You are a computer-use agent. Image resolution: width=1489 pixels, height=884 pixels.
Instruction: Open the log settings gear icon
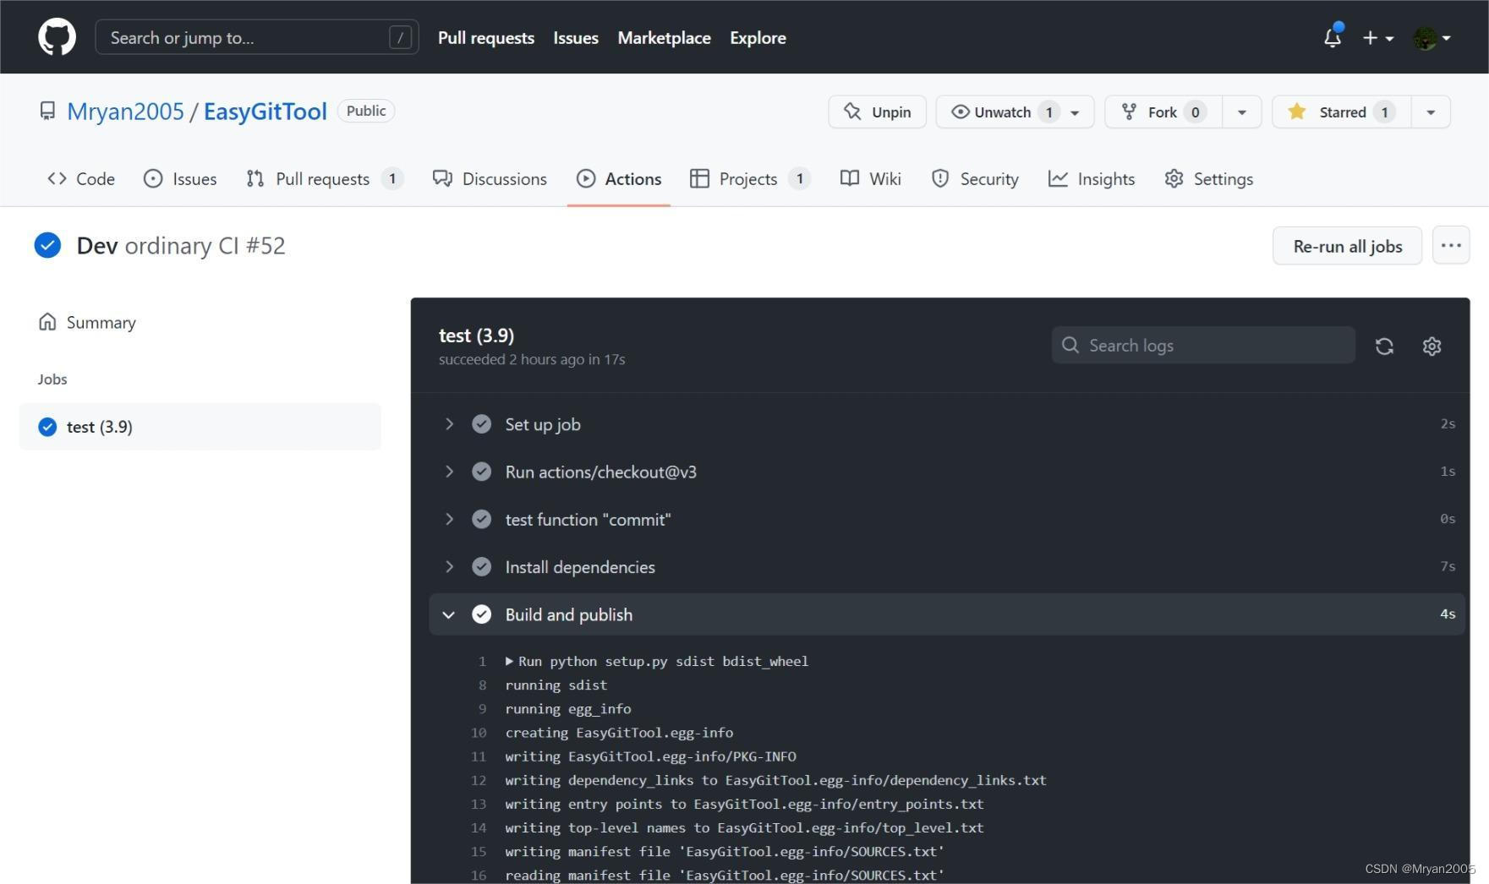(1432, 346)
